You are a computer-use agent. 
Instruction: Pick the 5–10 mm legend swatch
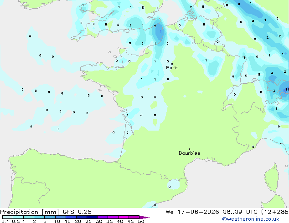(x=50, y=217)
